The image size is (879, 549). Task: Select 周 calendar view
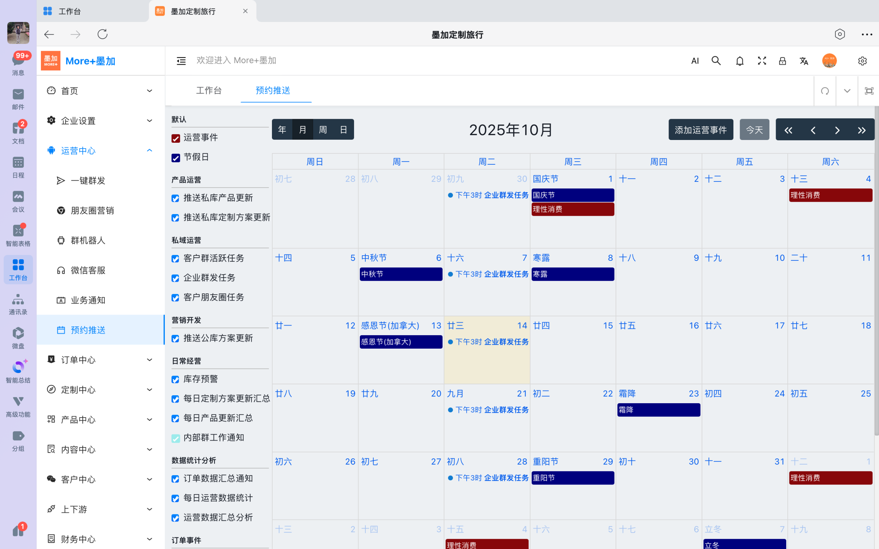pos(322,130)
